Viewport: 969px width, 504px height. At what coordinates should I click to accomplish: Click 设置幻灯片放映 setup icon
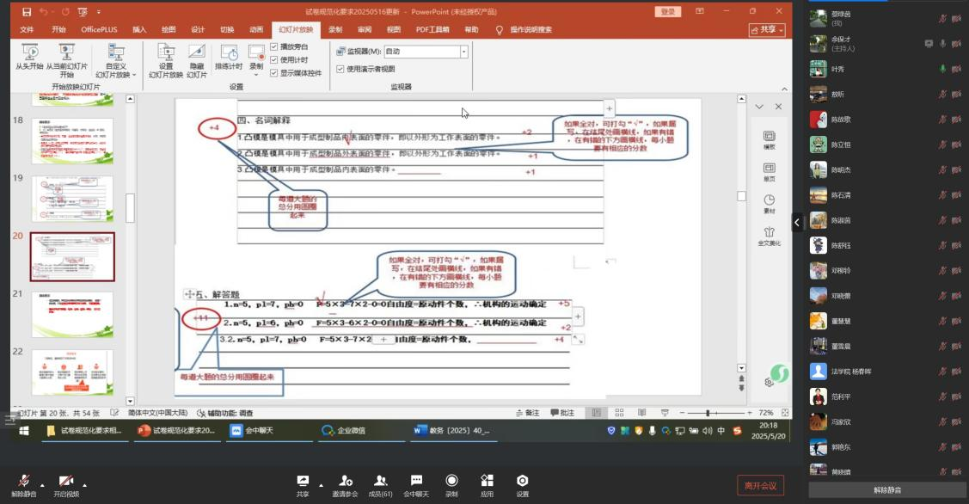click(166, 52)
